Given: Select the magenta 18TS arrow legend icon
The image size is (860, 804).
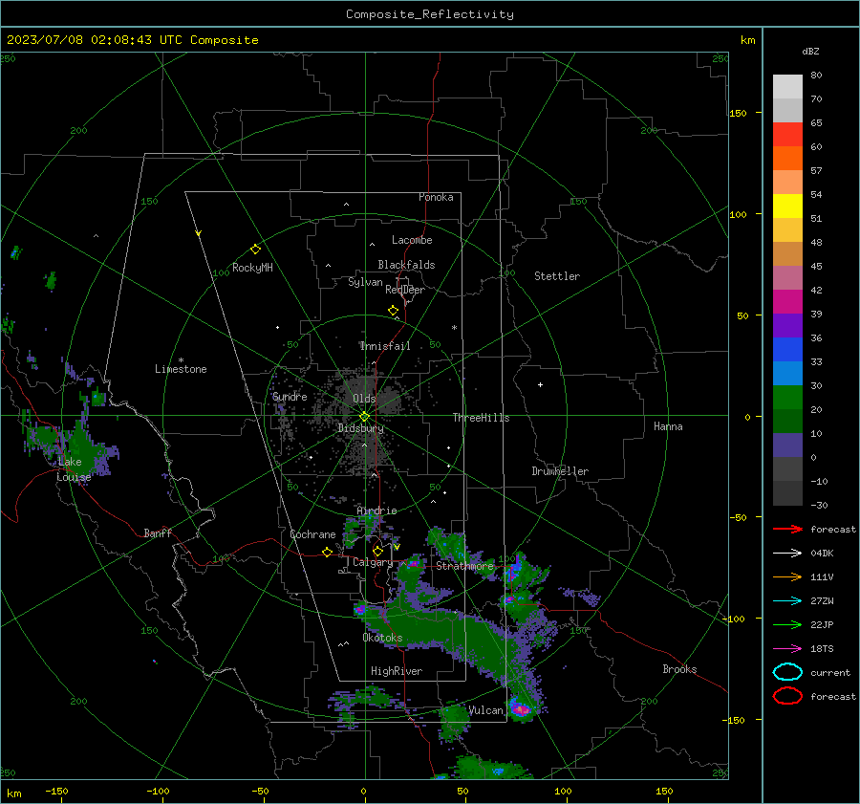Looking at the screenshot, I should [x=787, y=649].
